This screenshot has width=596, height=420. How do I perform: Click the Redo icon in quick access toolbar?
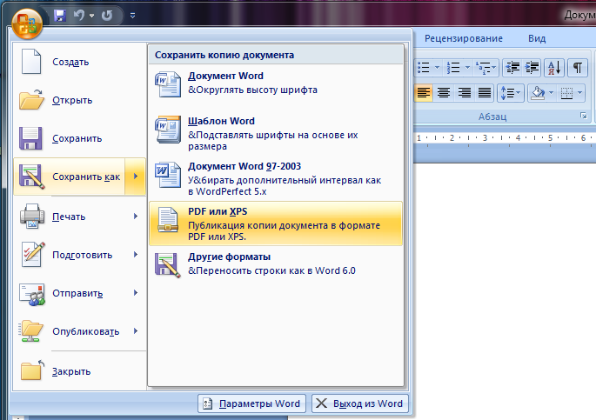click(107, 16)
